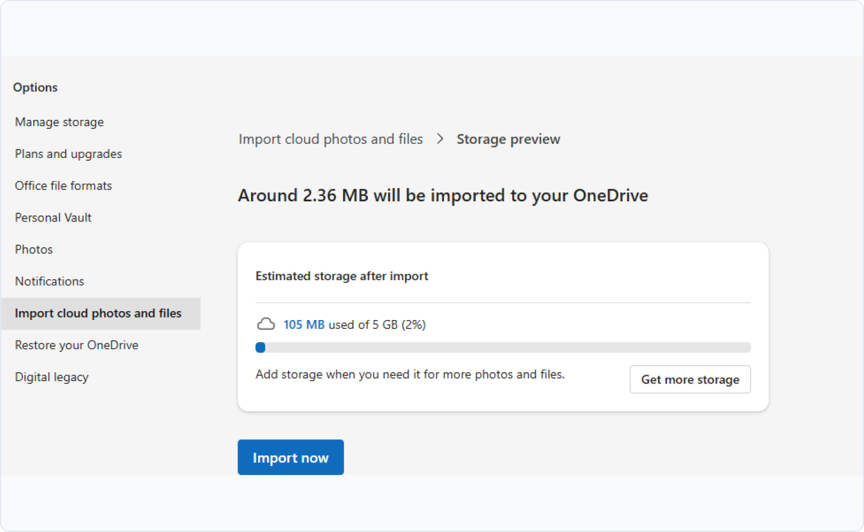Select Personal Vault option
The width and height of the screenshot is (864, 532).
coord(53,217)
